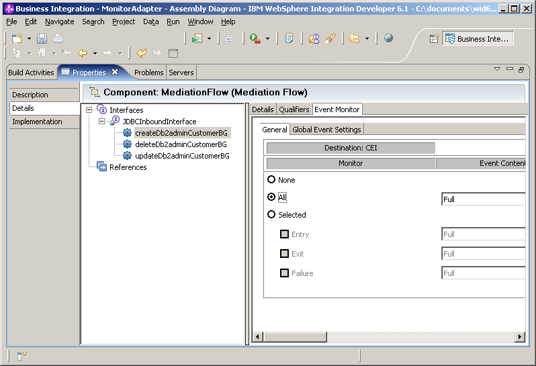
Task: Select the Description side tab
Action: coord(44,95)
